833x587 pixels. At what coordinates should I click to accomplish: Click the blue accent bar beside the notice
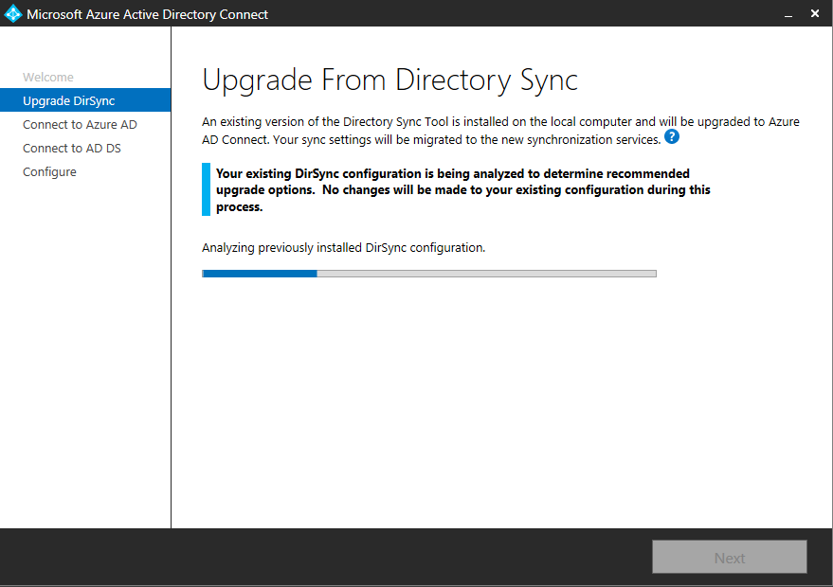pos(206,189)
